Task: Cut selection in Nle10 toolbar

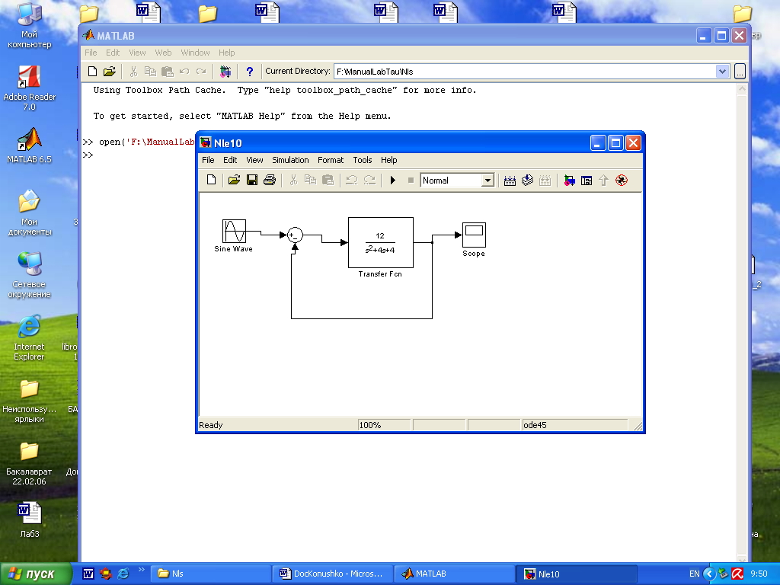Action: pos(293,180)
